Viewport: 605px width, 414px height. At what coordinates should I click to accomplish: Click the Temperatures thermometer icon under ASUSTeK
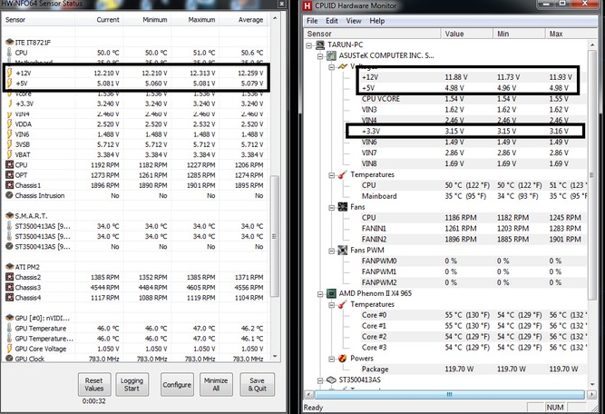click(x=342, y=174)
